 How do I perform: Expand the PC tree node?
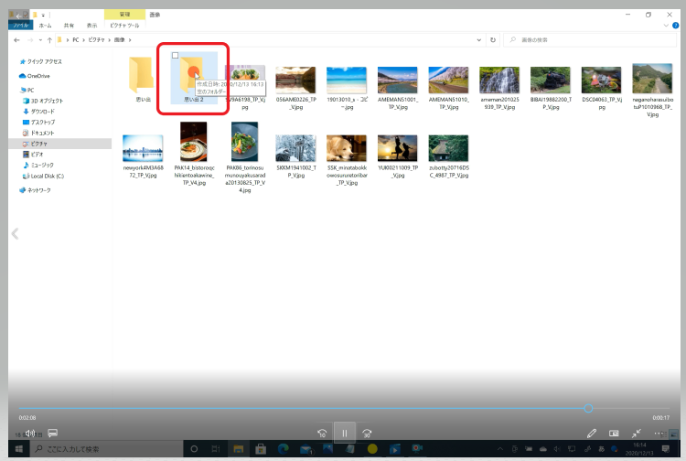pos(16,90)
